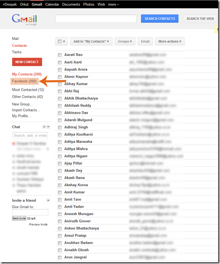Collapse the Invite a friend section
The image size is (220, 264).
(48, 200)
